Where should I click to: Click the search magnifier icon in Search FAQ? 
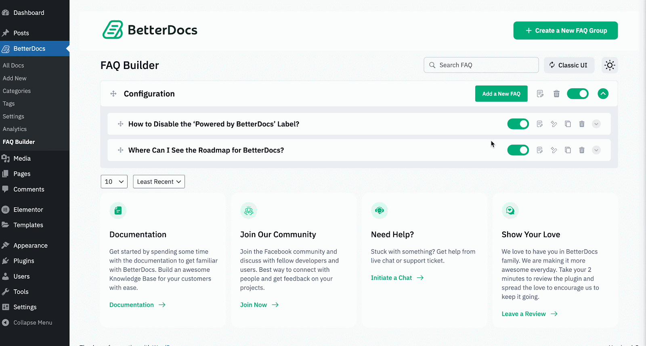coord(432,65)
